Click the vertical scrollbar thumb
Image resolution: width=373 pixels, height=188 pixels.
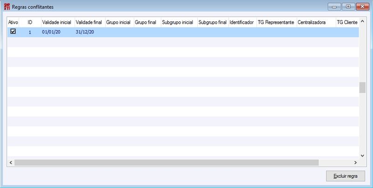362,87
